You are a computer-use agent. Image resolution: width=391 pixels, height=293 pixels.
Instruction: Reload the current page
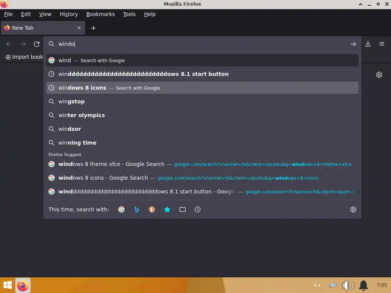click(x=37, y=44)
